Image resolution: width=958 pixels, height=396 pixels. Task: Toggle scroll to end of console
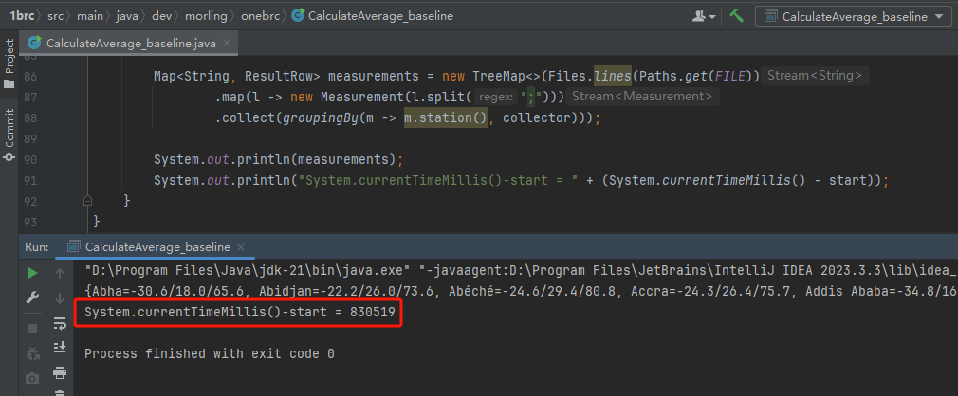pyautogui.click(x=59, y=347)
